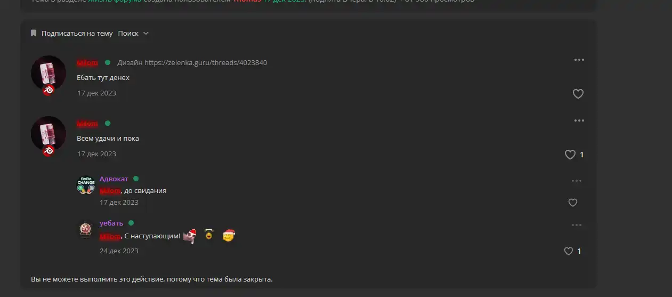Click уебать's small avatar image
Screen dimensions: 672x297
86,229
